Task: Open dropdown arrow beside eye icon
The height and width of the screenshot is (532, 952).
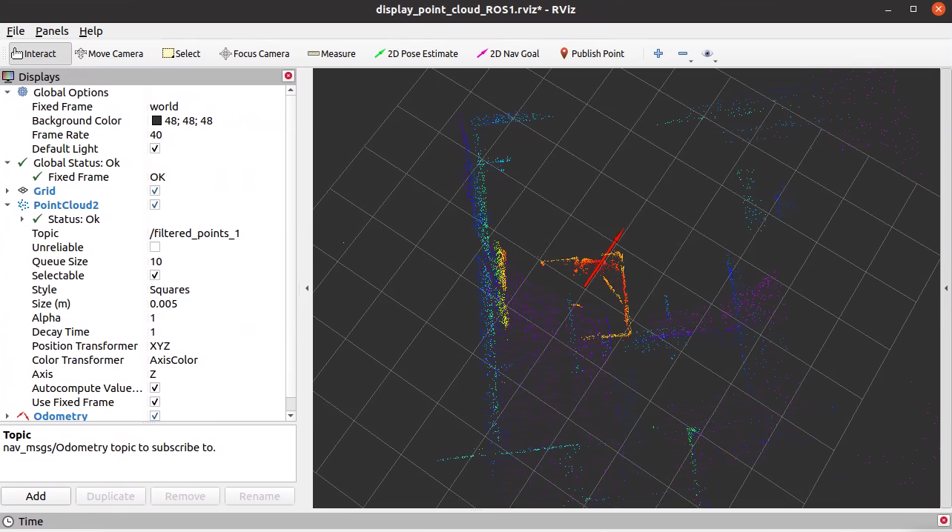Action: point(715,61)
